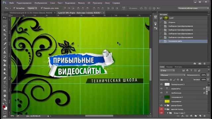The width and height of the screenshot is (212, 119).
Task: Open the Непрозрачность opacity slider arrow
Action: pyautogui.click(x=208, y=75)
